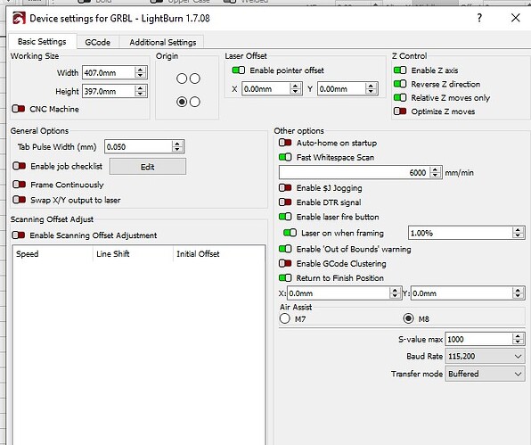Adjust Tab Pulse Width spinner arrows
Viewport: 531px width, 445px height.
[x=177, y=147]
